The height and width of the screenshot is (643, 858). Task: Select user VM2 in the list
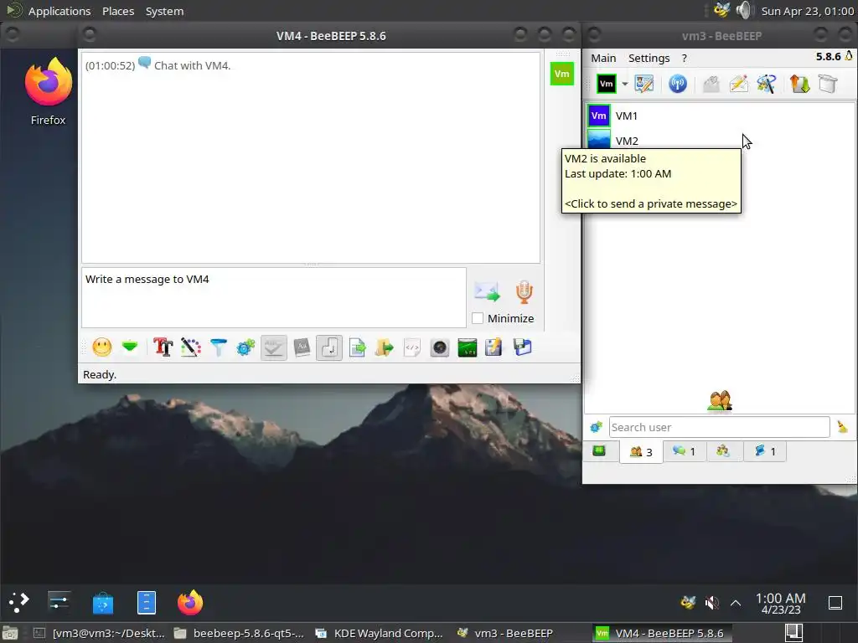point(720,141)
